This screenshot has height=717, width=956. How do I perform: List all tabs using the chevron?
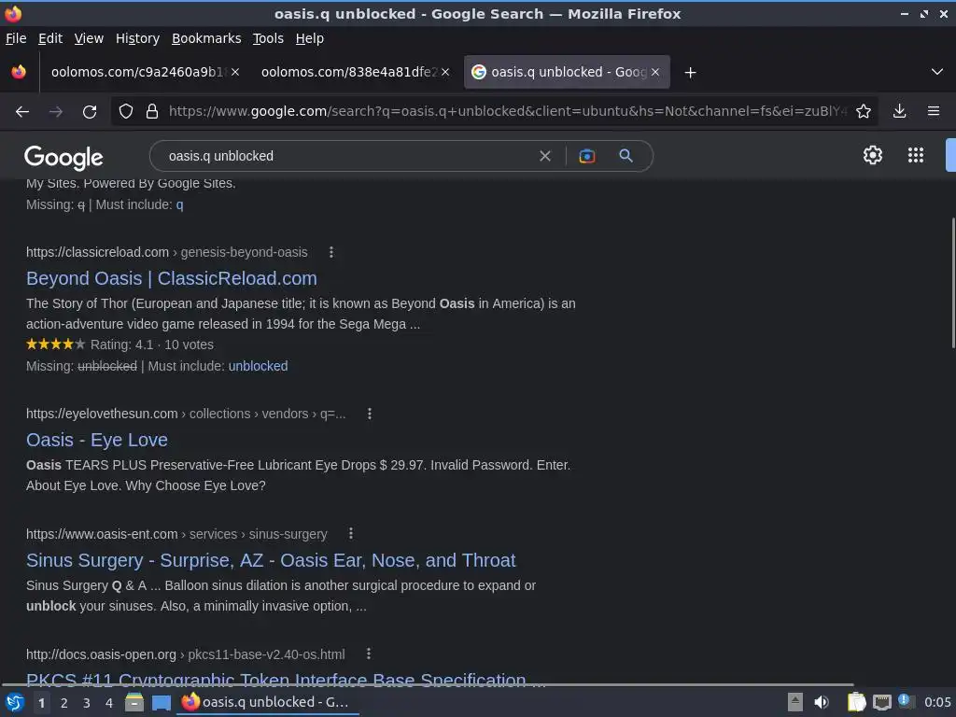pos(937,72)
